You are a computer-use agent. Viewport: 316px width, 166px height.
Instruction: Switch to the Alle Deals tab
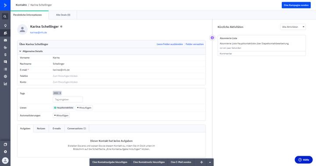click(63, 15)
